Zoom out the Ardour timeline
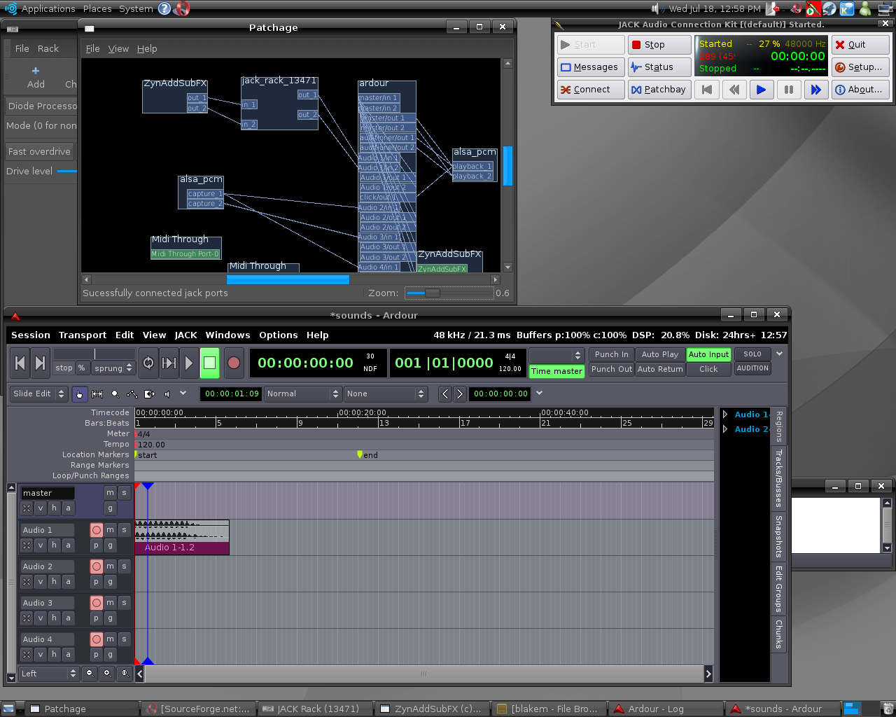 click(x=90, y=674)
